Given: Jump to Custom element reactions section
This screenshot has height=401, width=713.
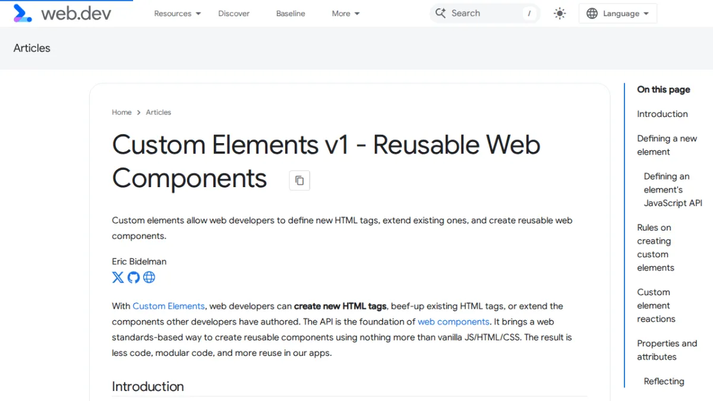Looking at the screenshot, I should point(657,305).
